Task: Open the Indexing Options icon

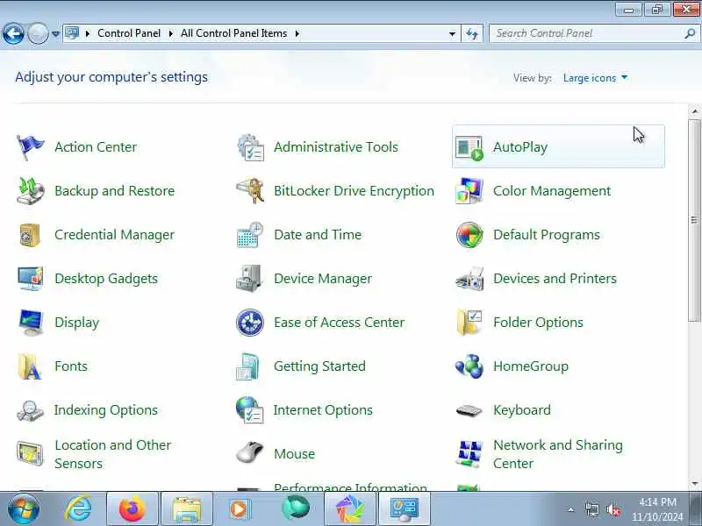Action: tap(30, 410)
